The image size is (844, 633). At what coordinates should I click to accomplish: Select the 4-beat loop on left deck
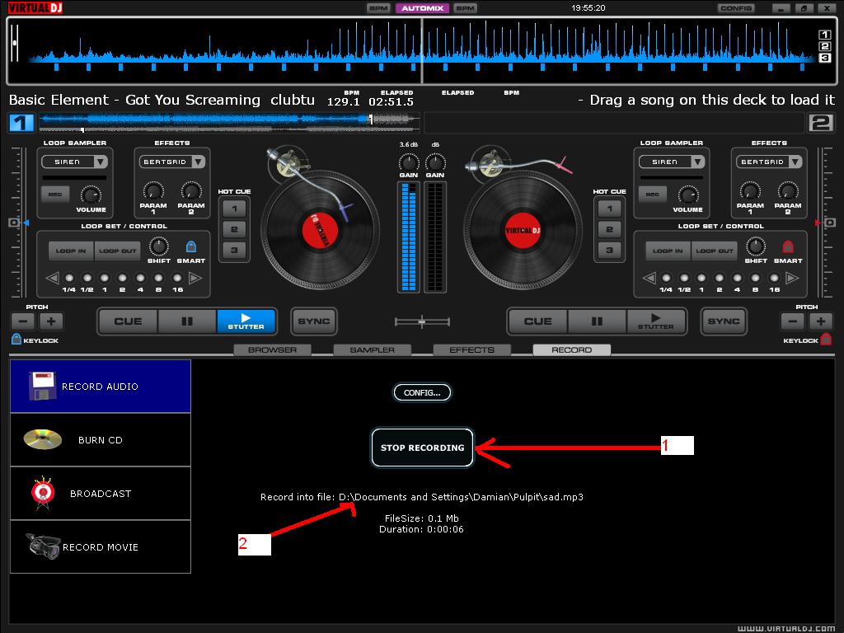tap(140, 279)
